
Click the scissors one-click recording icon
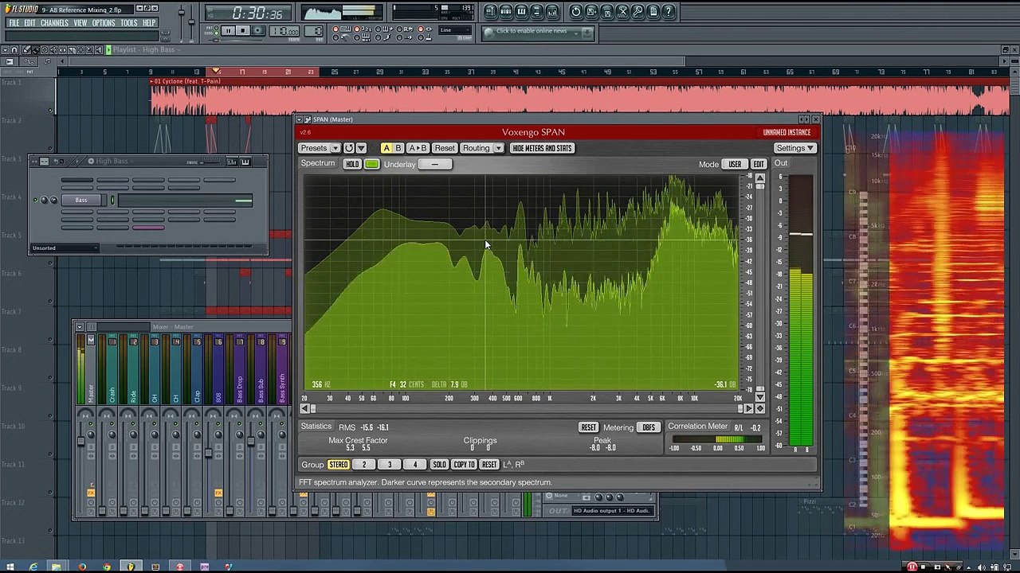click(x=622, y=12)
